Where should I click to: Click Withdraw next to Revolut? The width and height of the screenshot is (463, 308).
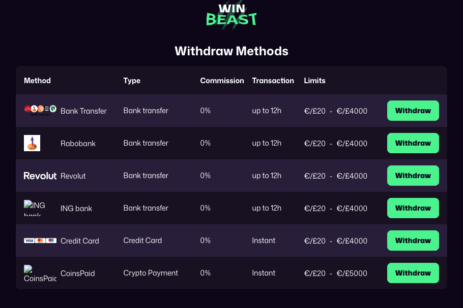pyautogui.click(x=413, y=175)
